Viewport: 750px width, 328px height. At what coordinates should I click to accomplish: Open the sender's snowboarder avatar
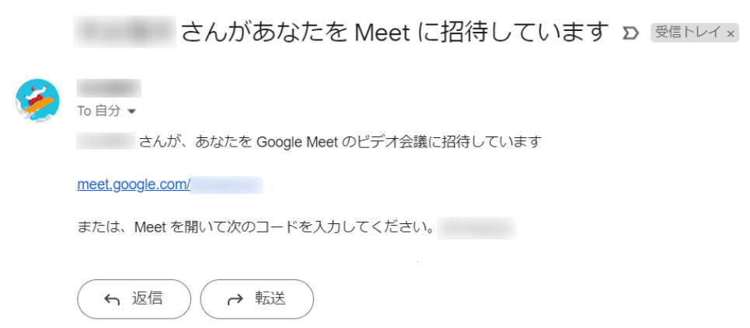tap(38, 101)
